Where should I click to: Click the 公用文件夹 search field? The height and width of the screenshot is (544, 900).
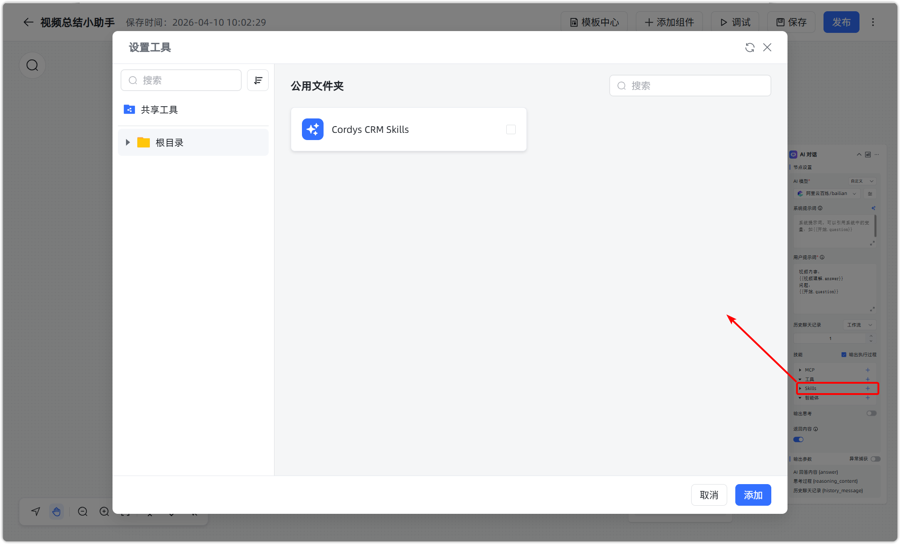point(690,86)
